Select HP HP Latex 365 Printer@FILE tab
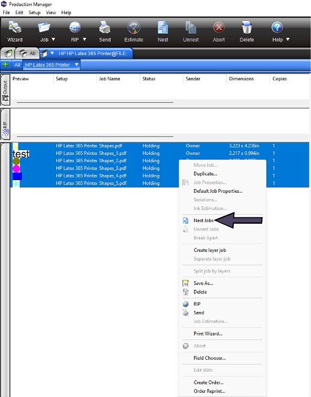 pyautogui.click(x=92, y=54)
